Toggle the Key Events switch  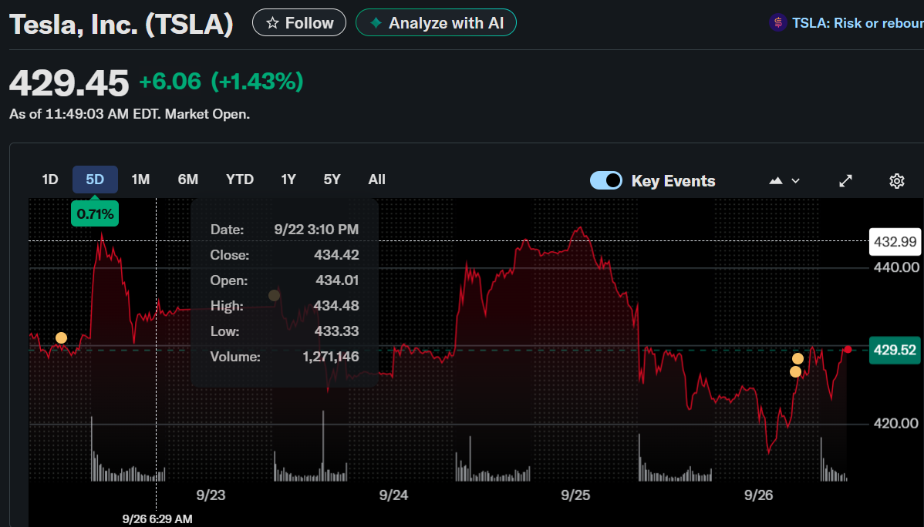[x=605, y=180]
